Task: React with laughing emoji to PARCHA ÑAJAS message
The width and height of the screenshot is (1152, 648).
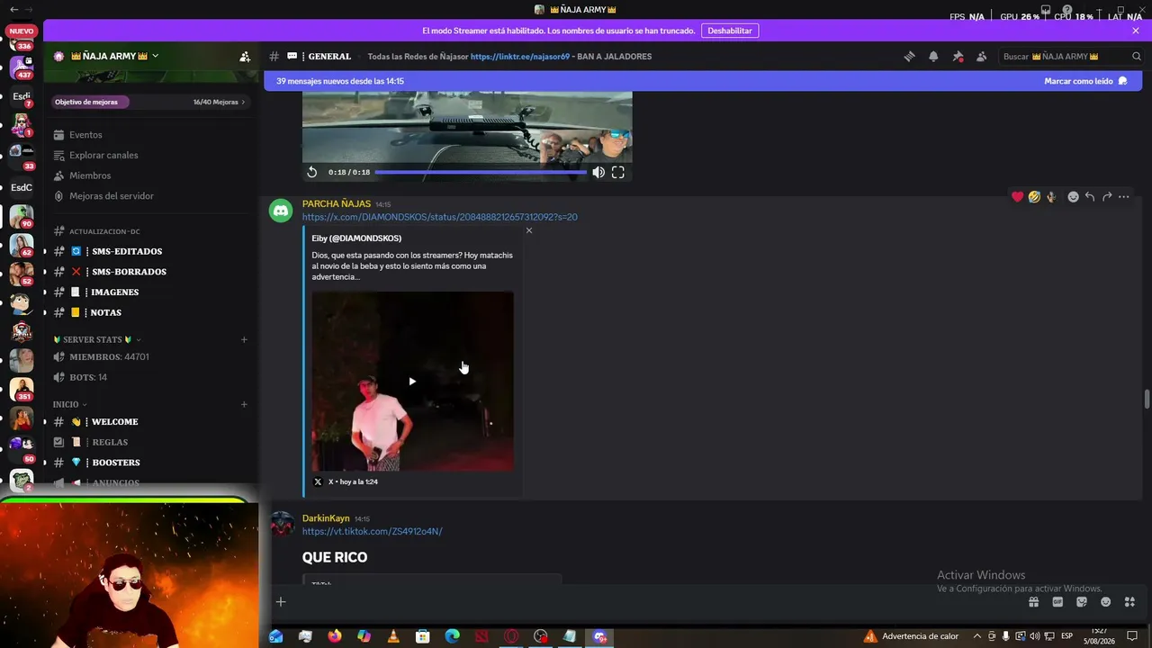Action: pos(1035,197)
